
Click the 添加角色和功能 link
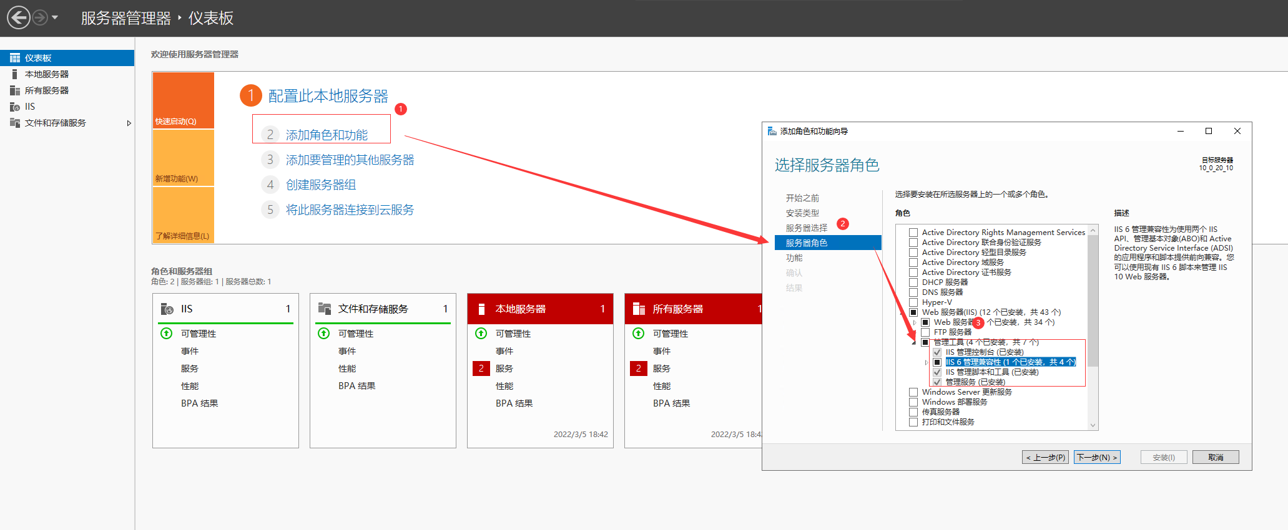327,135
